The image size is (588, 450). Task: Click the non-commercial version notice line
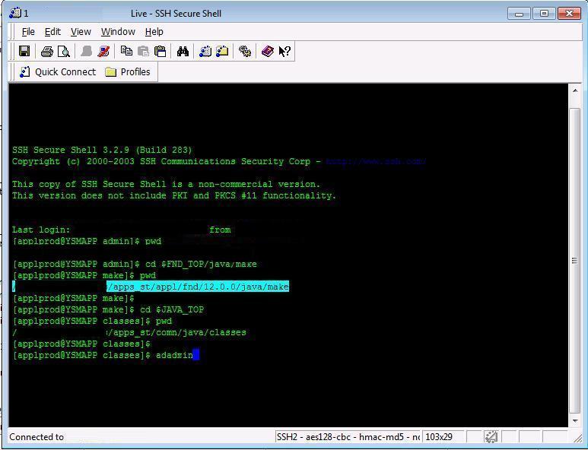pos(166,185)
